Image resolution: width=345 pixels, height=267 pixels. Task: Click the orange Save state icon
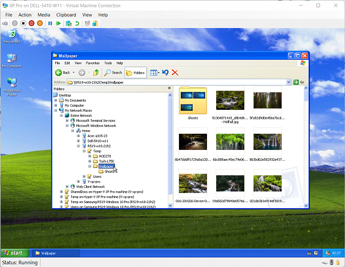click(x=40, y=23)
